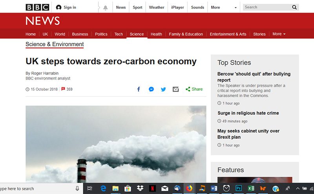This screenshot has height=194, width=314.
Task: Share article on Facebook
Action: coord(138,89)
